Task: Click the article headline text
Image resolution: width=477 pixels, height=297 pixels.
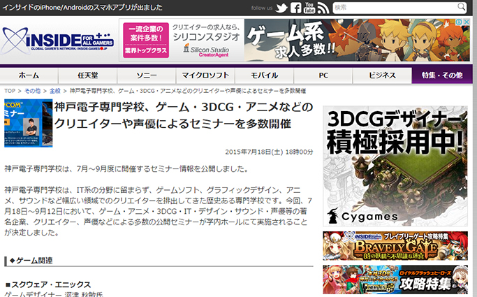Action: pyautogui.click(x=184, y=115)
